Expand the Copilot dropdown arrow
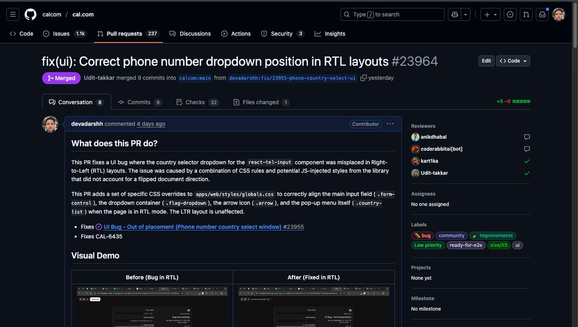The width and height of the screenshot is (578, 327). (466, 14)
